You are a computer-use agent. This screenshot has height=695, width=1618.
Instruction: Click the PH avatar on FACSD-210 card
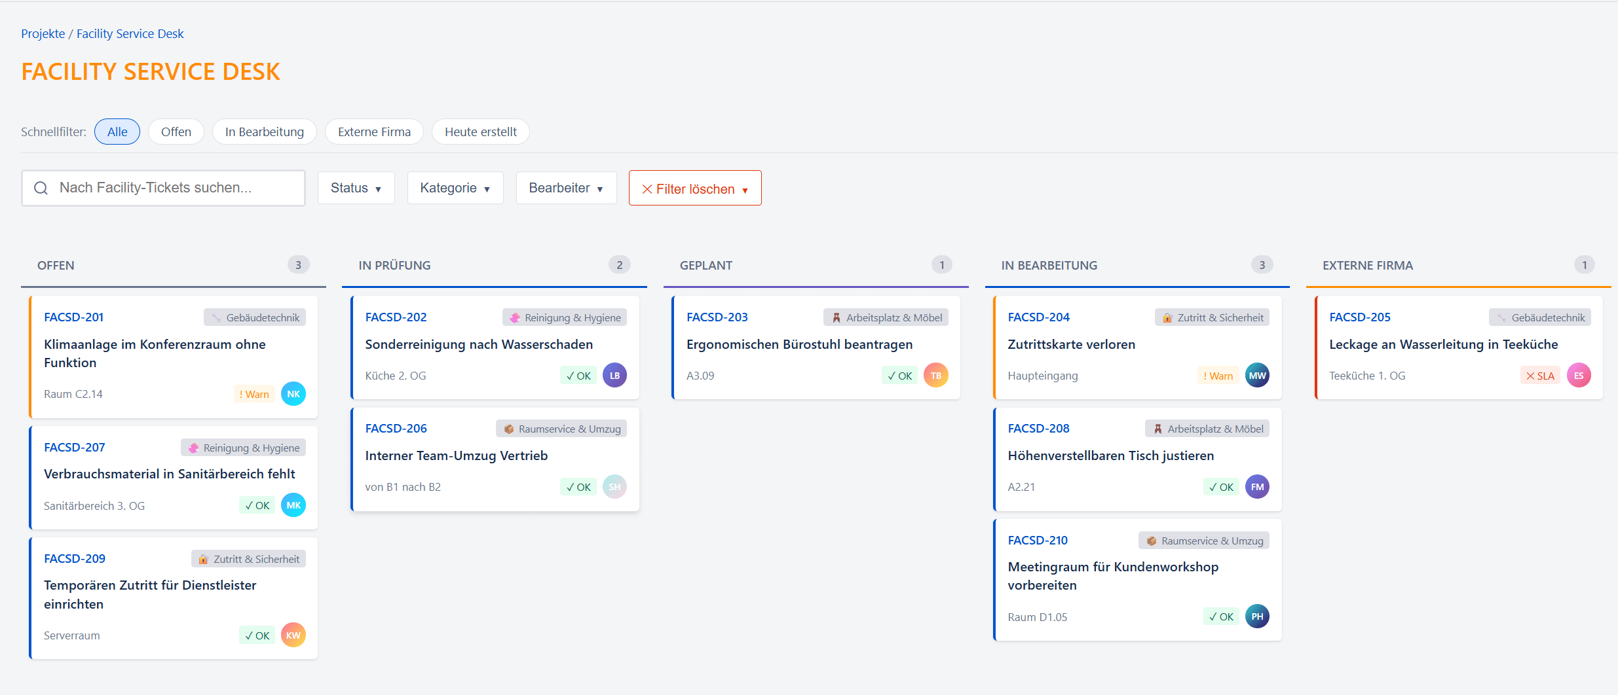point(1256,616)
